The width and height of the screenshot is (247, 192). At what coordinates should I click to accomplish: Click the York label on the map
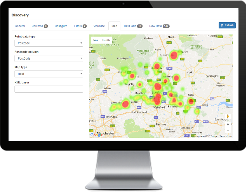tap(190, 72)
